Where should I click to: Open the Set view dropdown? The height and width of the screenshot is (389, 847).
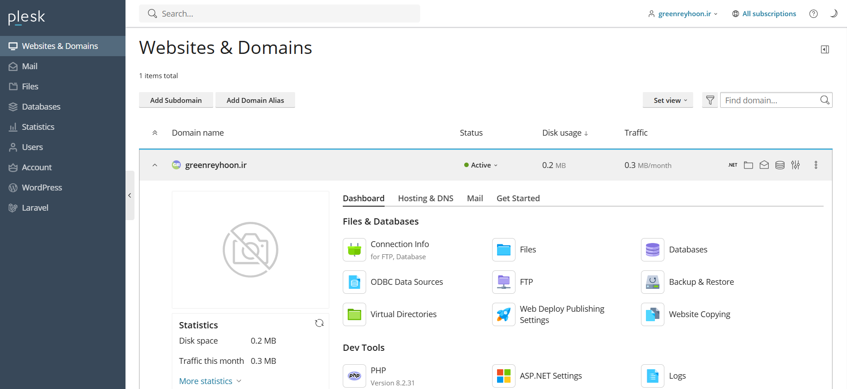click(668, 100)
